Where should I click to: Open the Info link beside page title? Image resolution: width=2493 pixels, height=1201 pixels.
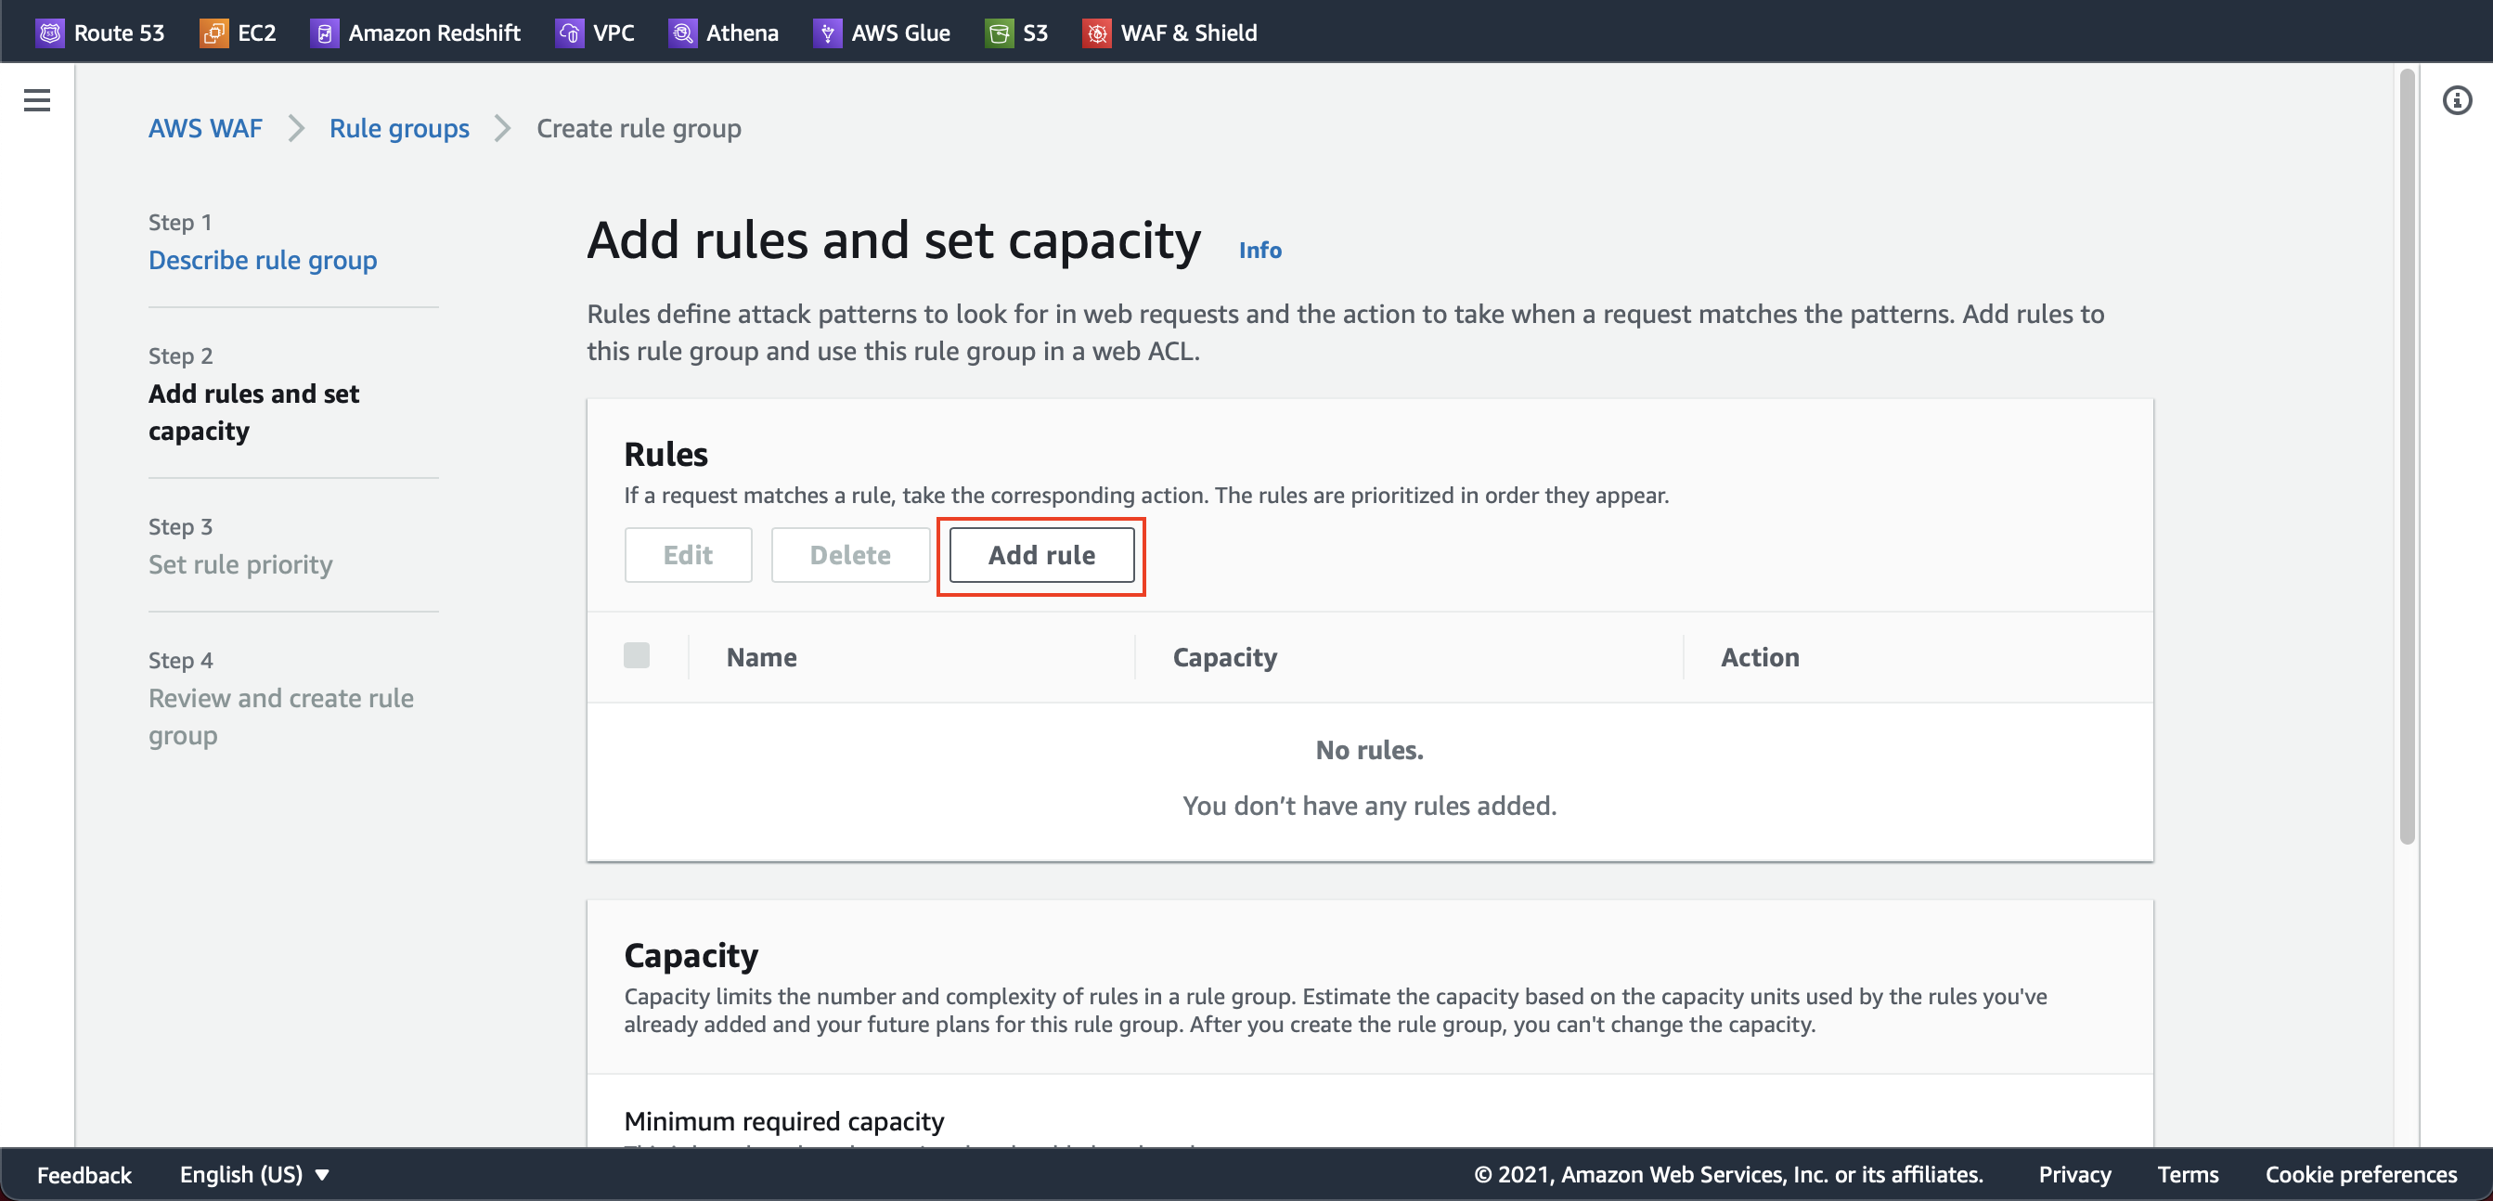pyautogui.click(x=1260, y=250)
